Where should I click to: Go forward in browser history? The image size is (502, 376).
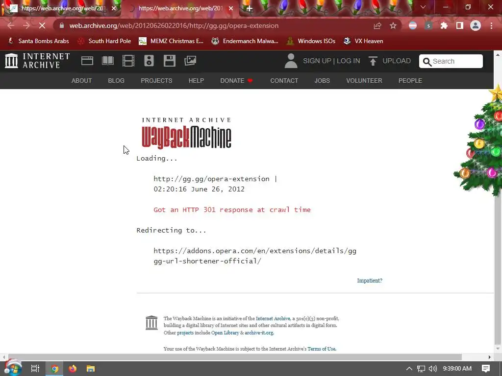[x=26, y=25]
